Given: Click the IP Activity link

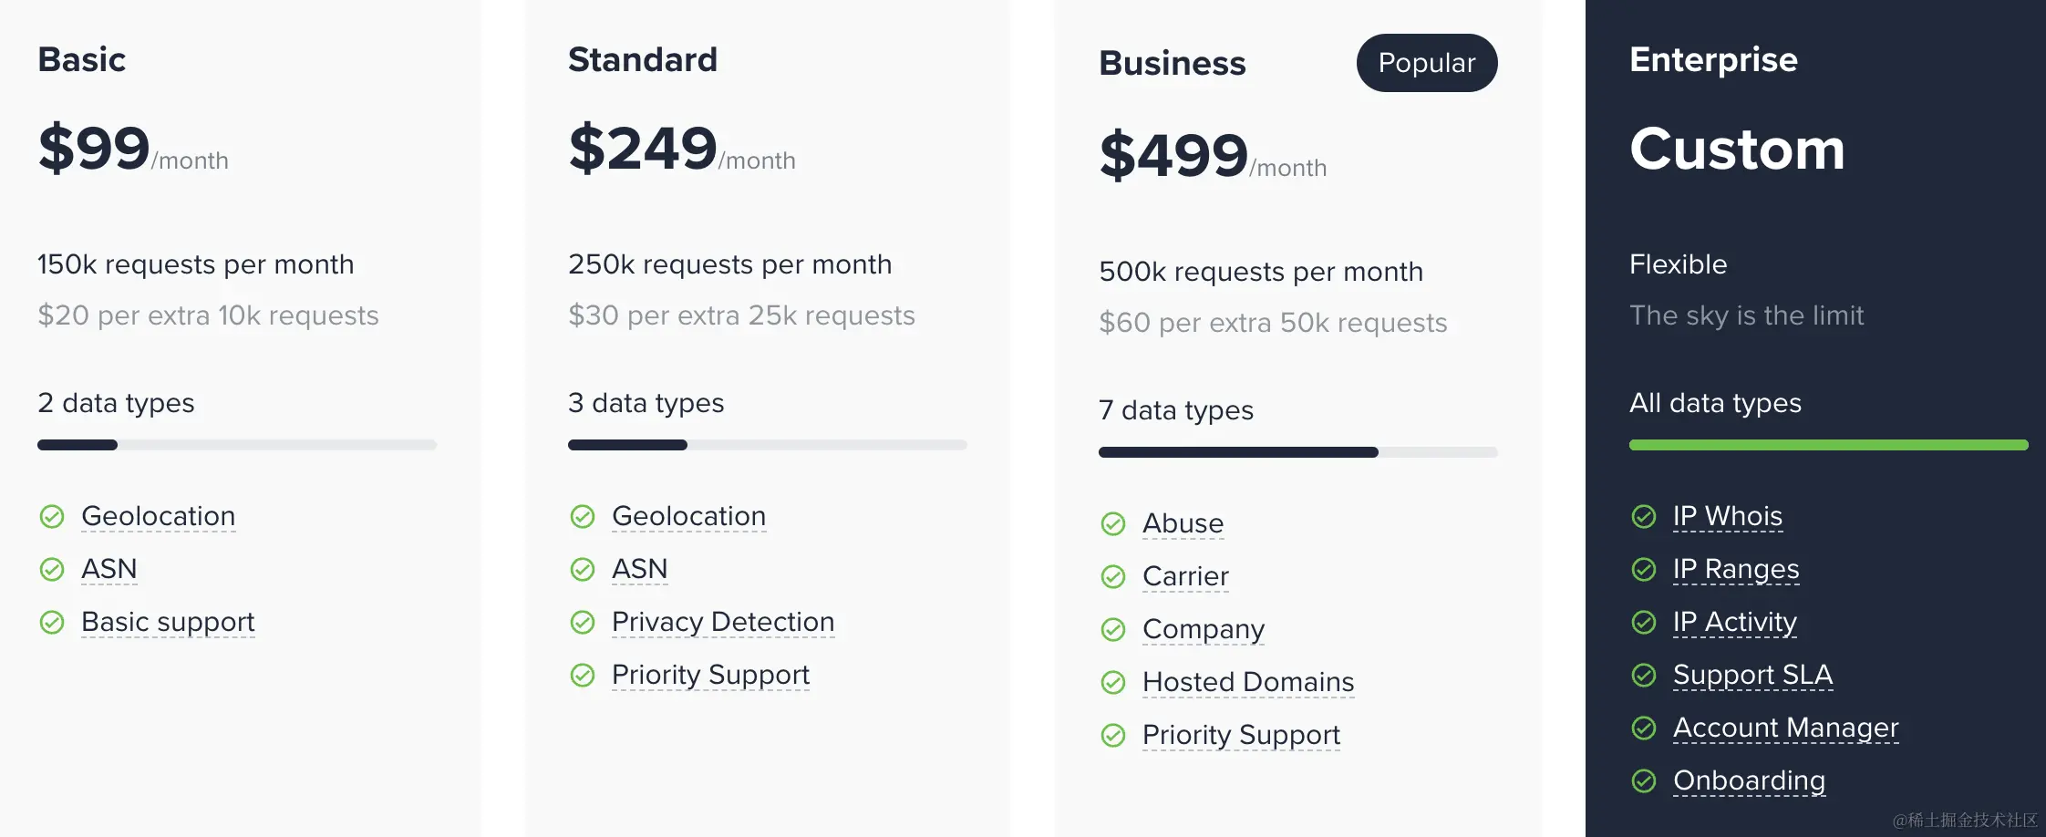Looking at the screenshot, I should coord(1734,622).
